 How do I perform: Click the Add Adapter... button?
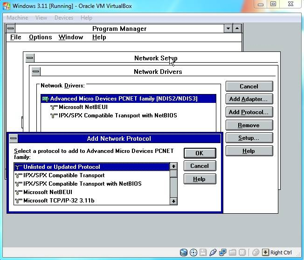pos(249,99)
